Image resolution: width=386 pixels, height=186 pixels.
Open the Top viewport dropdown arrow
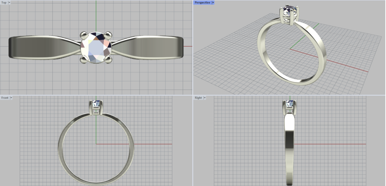[9, 3]
